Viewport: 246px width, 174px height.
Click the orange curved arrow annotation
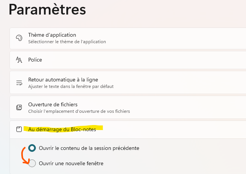click(x=24, y=155)
